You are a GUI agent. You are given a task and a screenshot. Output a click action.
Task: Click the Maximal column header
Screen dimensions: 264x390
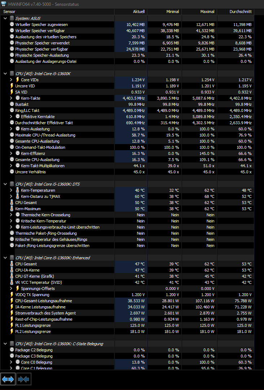(200, 12)
